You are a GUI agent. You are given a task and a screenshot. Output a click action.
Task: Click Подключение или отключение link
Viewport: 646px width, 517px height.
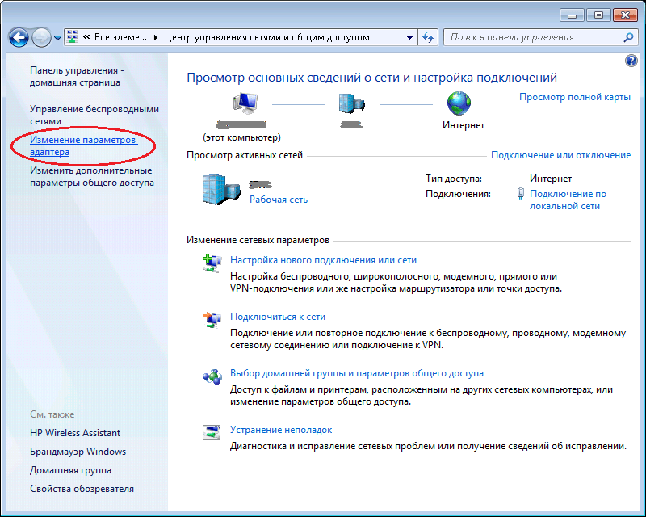pos(563,153)
